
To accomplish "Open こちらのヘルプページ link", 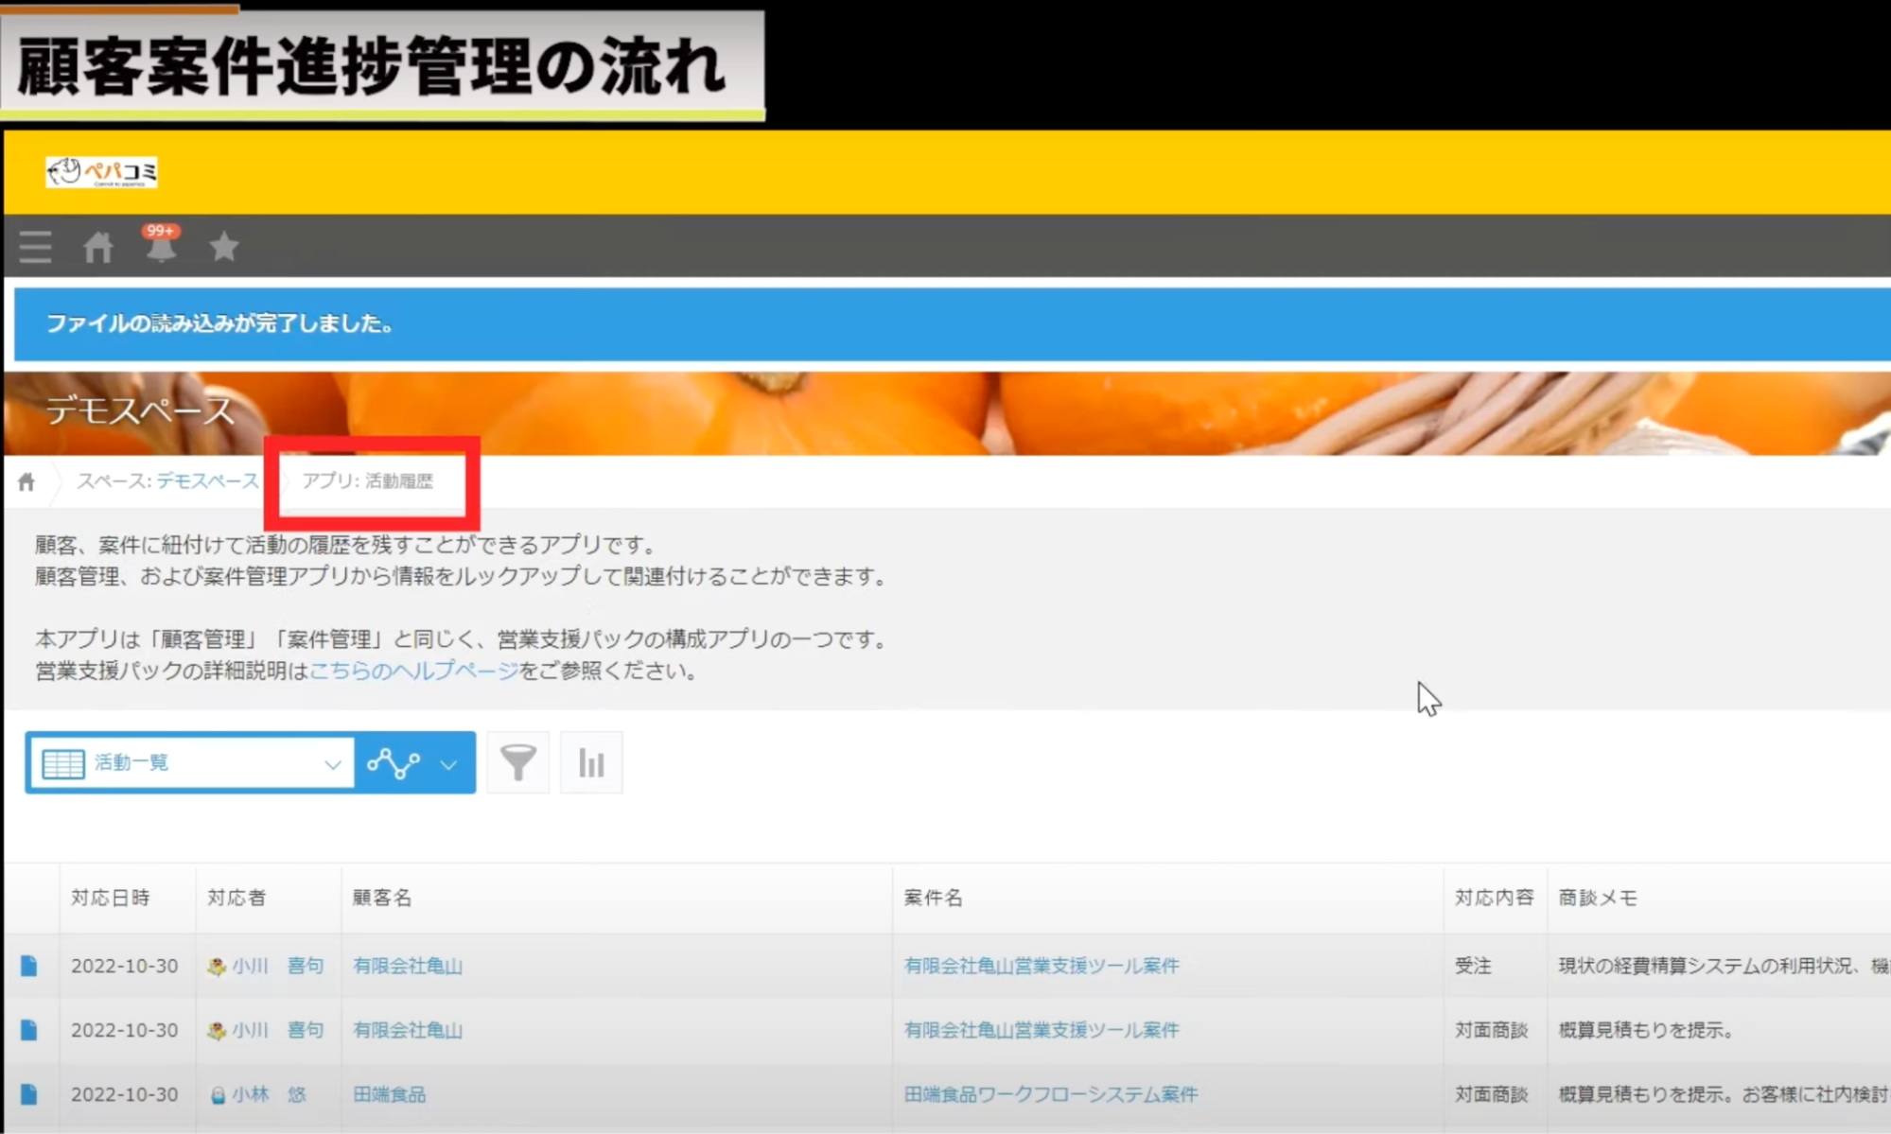I will coord(413,671).
